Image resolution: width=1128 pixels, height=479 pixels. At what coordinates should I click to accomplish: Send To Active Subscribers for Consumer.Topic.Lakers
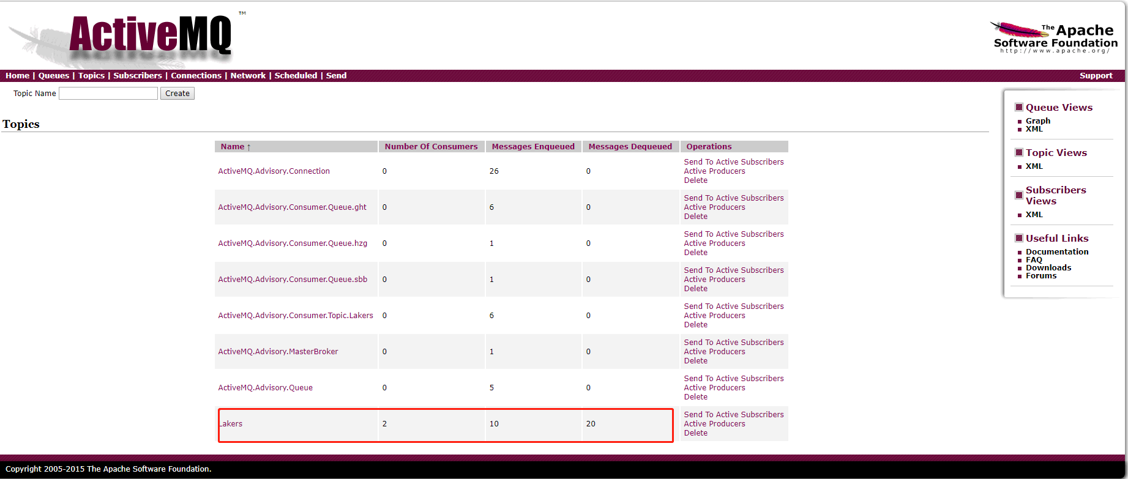(x=734, y=306)
